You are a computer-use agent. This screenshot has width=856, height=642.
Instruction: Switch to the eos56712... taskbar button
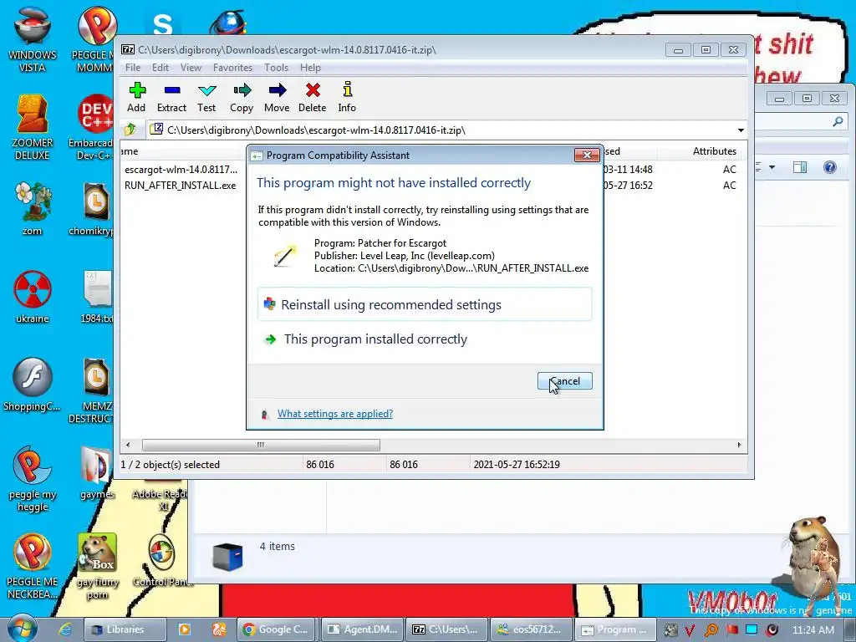(x=531, y=629)
